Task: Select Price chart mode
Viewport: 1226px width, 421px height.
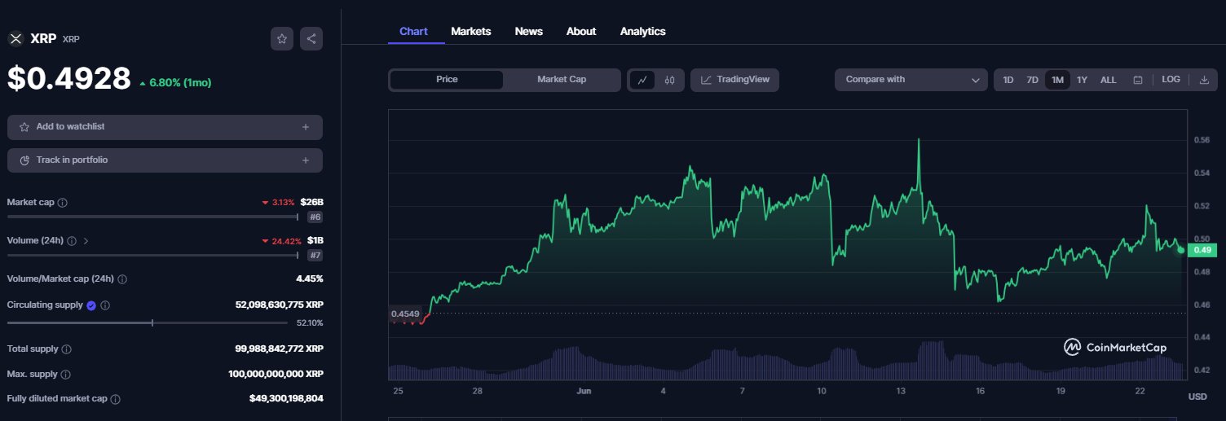Action: tap(447, 80)
